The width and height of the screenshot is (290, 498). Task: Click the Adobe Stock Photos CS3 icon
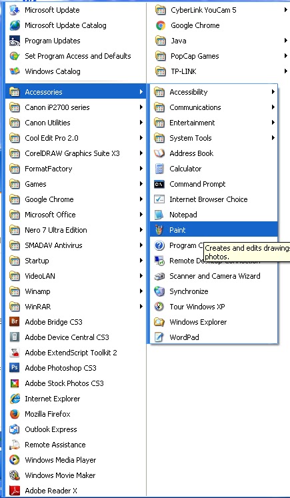(x=15, y=383)
